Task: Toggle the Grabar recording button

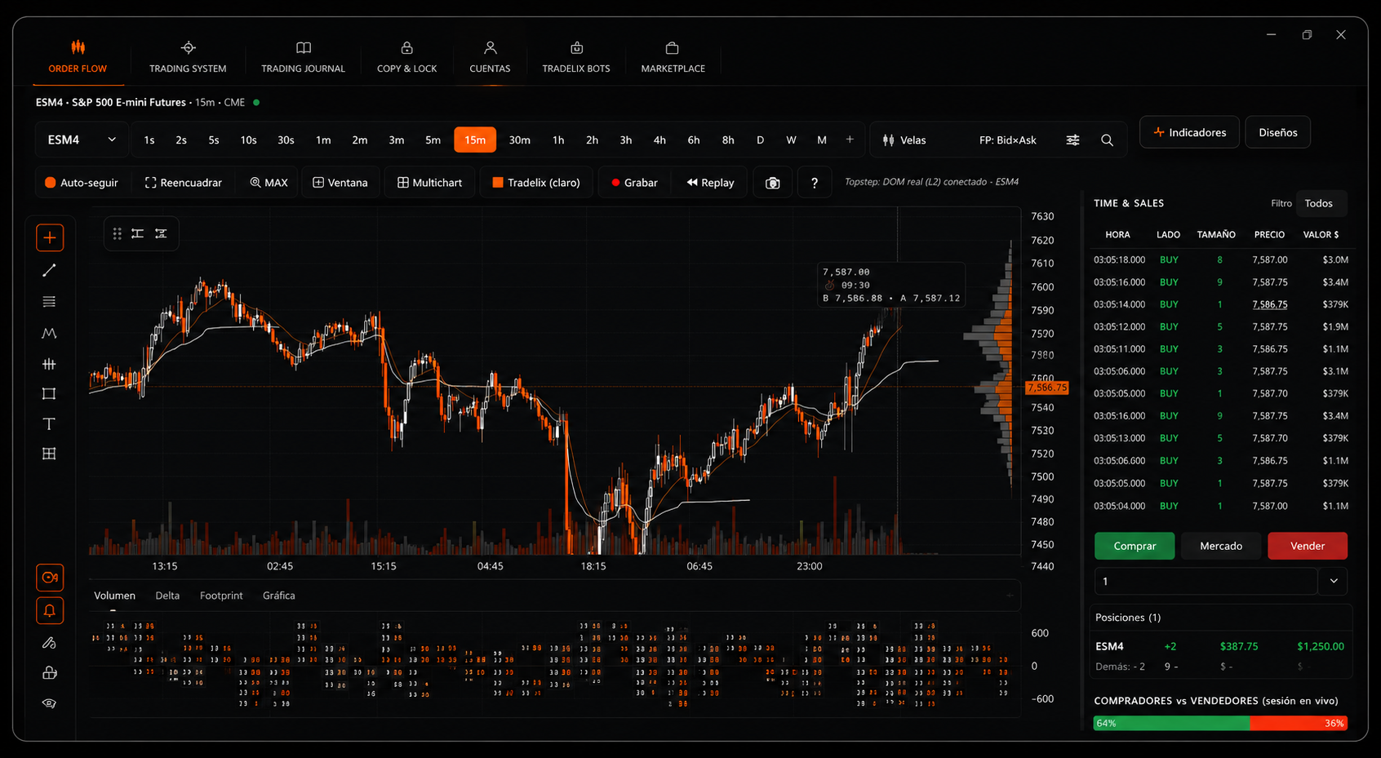Action: (634, 183)
